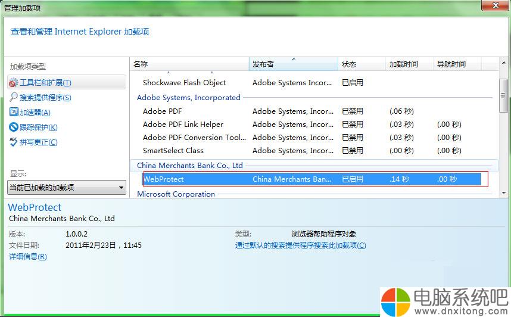Image resolution: width=511 pixels, height=317 pixels.
Task: Select 工具栏和扩展(T) add-on type
Action: click(67, 82)
